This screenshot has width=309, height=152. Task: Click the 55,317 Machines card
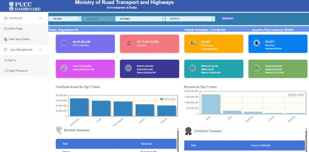pos(278,44)
